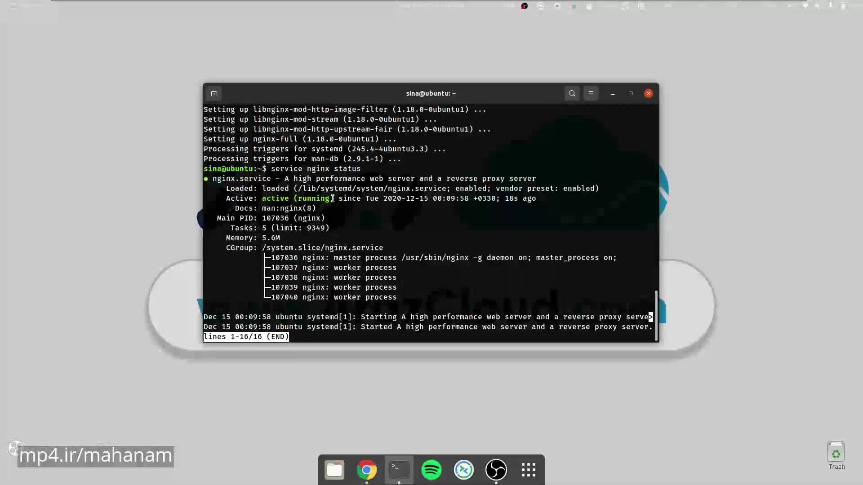Show all applications grid
863x485 pixels.
point(529,470)
